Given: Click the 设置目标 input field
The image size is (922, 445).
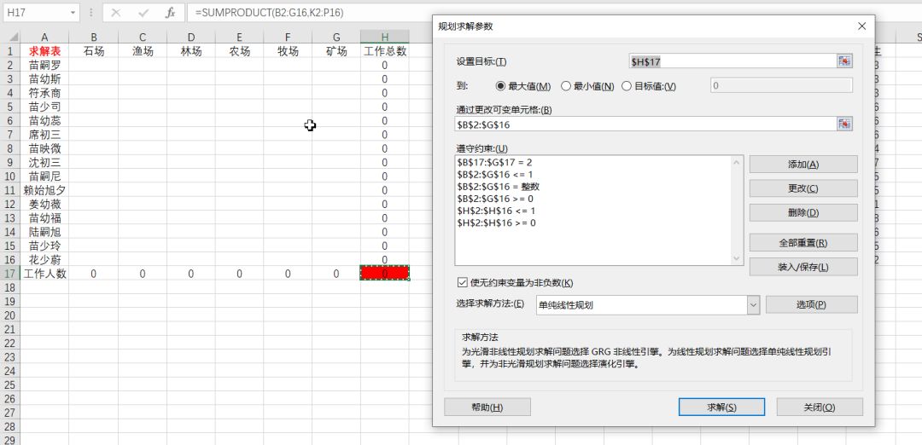Looking at the screenshot, I should (732, 61).
